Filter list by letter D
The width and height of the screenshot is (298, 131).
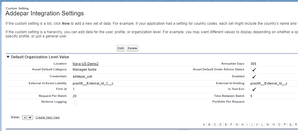click(220, 125)
